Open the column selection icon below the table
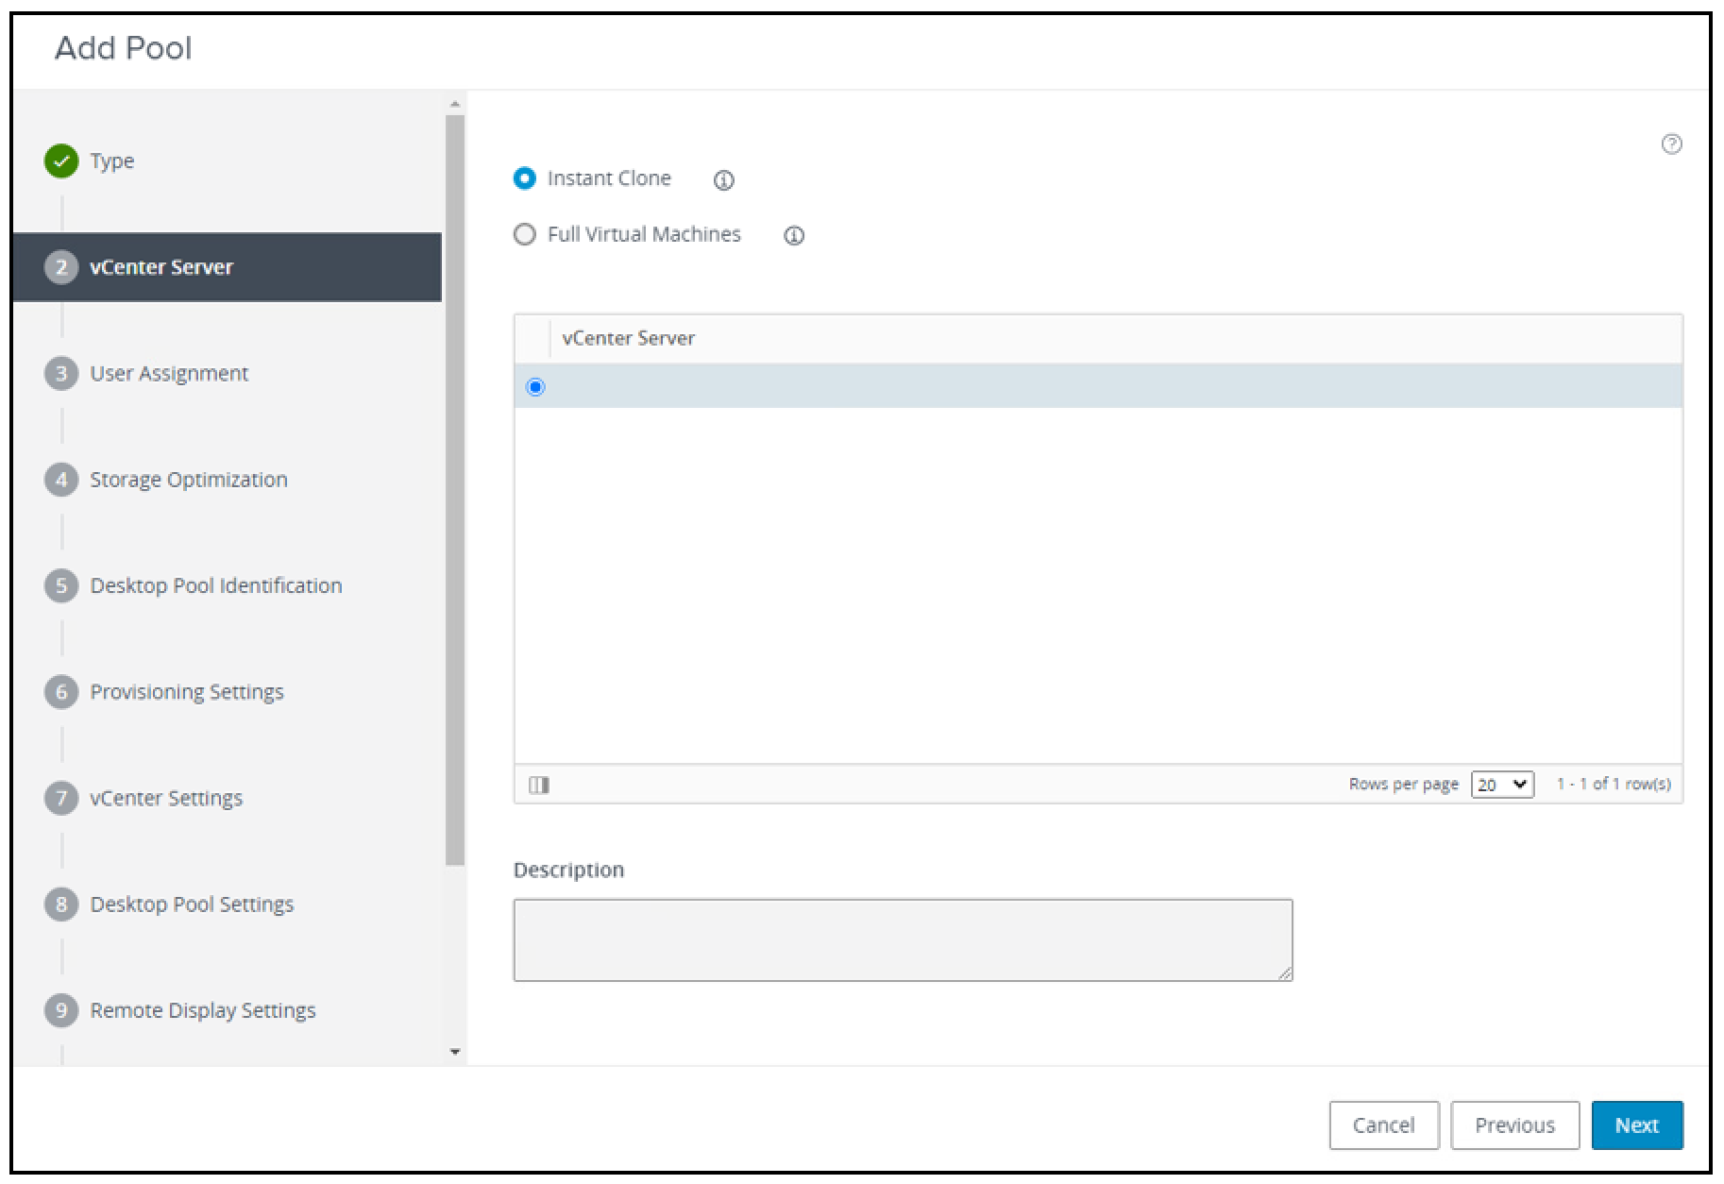This screenshot has width=1724, height=1184. (539, 783)
